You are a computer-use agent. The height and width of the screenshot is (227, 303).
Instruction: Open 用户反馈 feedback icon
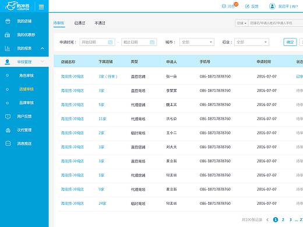(8, 116)
